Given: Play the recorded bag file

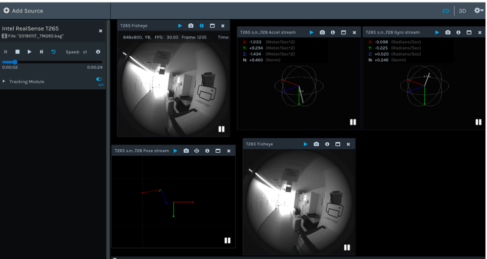Looking at the screenshot, I should [x=29, y=52].
